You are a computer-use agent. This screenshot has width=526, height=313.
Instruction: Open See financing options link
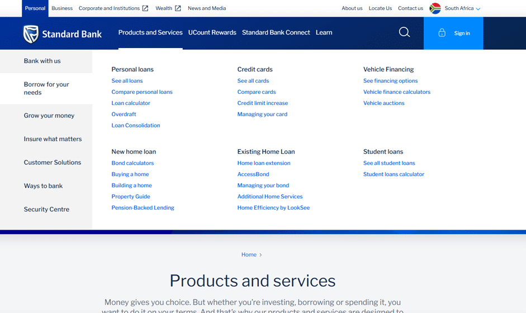point(390,81)
